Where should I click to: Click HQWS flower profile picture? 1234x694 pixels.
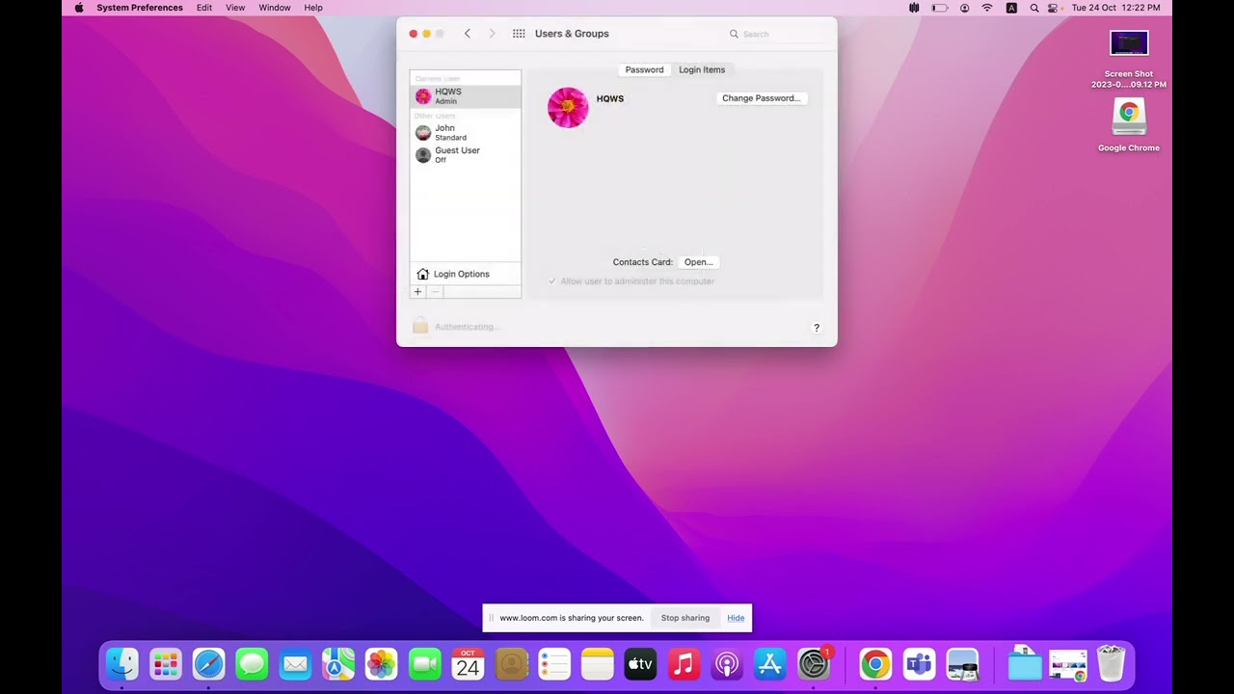(x=568, y=107)
